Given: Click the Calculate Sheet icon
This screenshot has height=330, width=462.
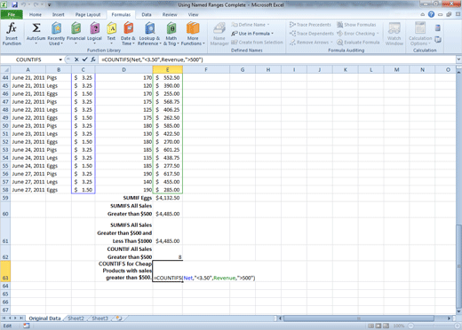Looking at the screenshot, I should pos(438,39).
